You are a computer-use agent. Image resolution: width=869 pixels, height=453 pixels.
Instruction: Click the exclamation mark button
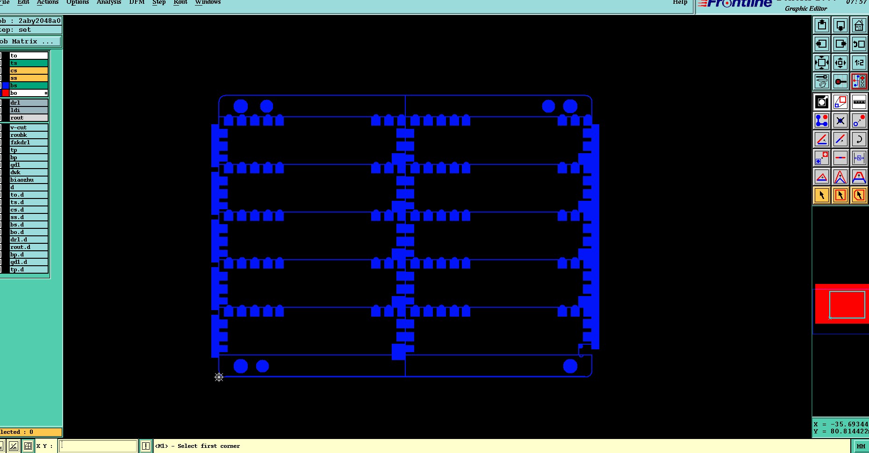pyautogui.click(x=146, y=446)
